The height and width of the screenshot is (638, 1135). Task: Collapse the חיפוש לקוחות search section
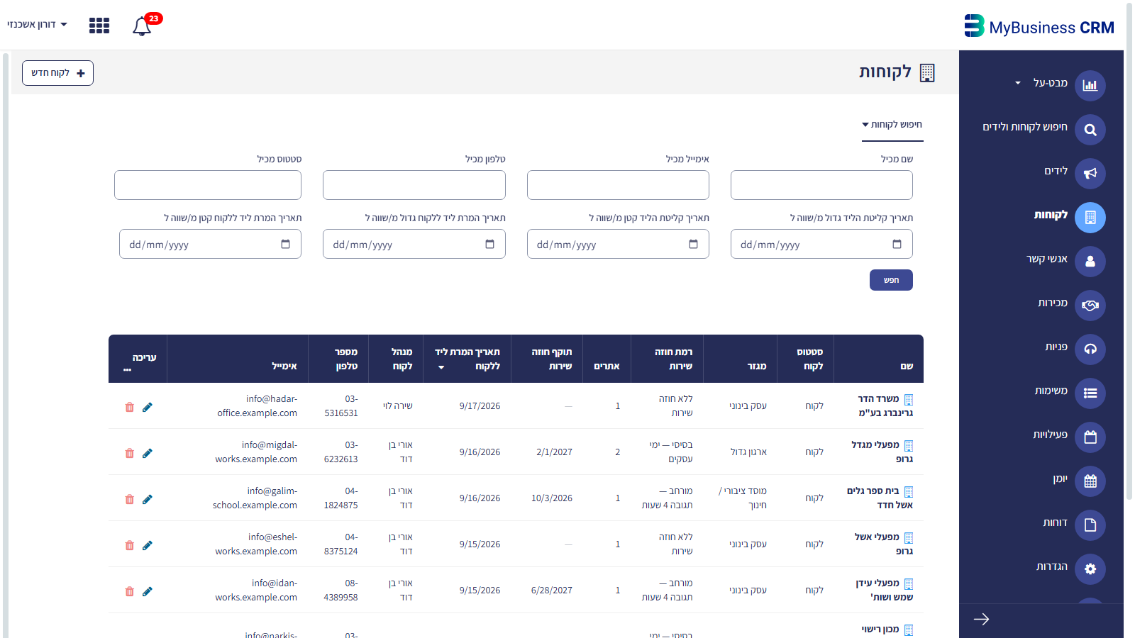pyautogui.click(x=892, y=125)
